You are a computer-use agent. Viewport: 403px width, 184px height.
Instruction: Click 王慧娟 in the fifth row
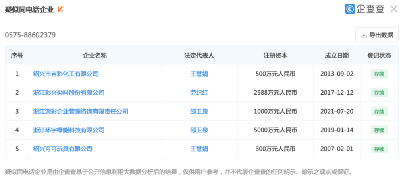tap(199, 149)
